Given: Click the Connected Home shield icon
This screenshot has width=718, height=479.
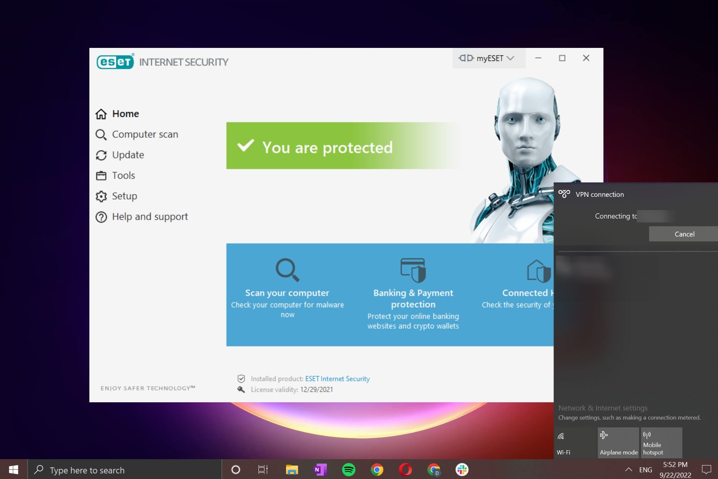Looking at the screenshot, I should point(538,271).
